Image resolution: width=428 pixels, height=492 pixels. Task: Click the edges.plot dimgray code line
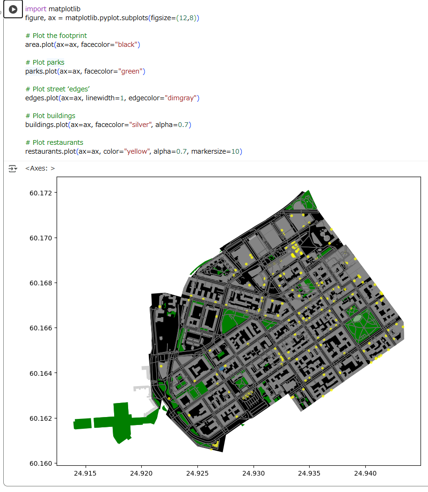(x=112, y=98)
